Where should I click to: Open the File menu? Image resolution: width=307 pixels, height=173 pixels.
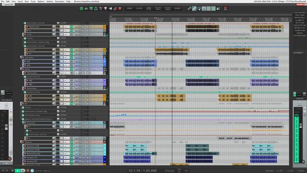[x=2, y=1]
